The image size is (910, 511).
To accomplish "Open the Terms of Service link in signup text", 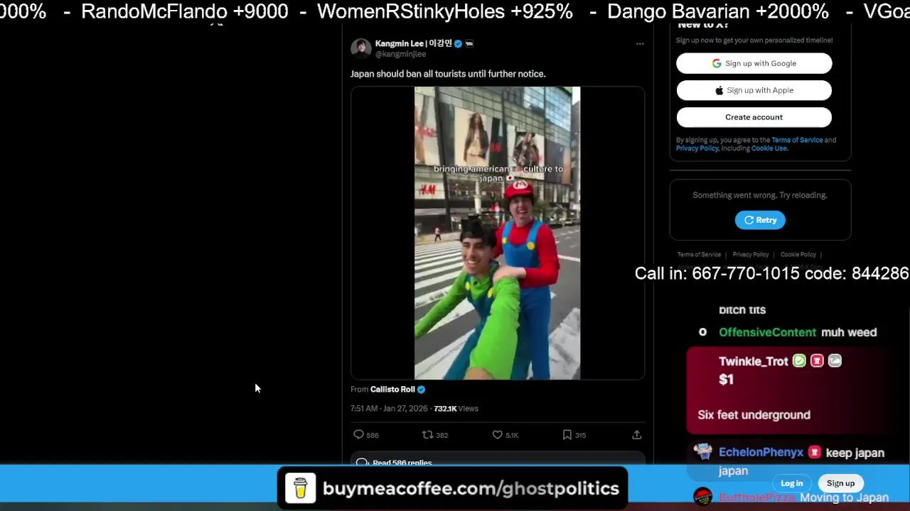I will click(x=797, y=140).
